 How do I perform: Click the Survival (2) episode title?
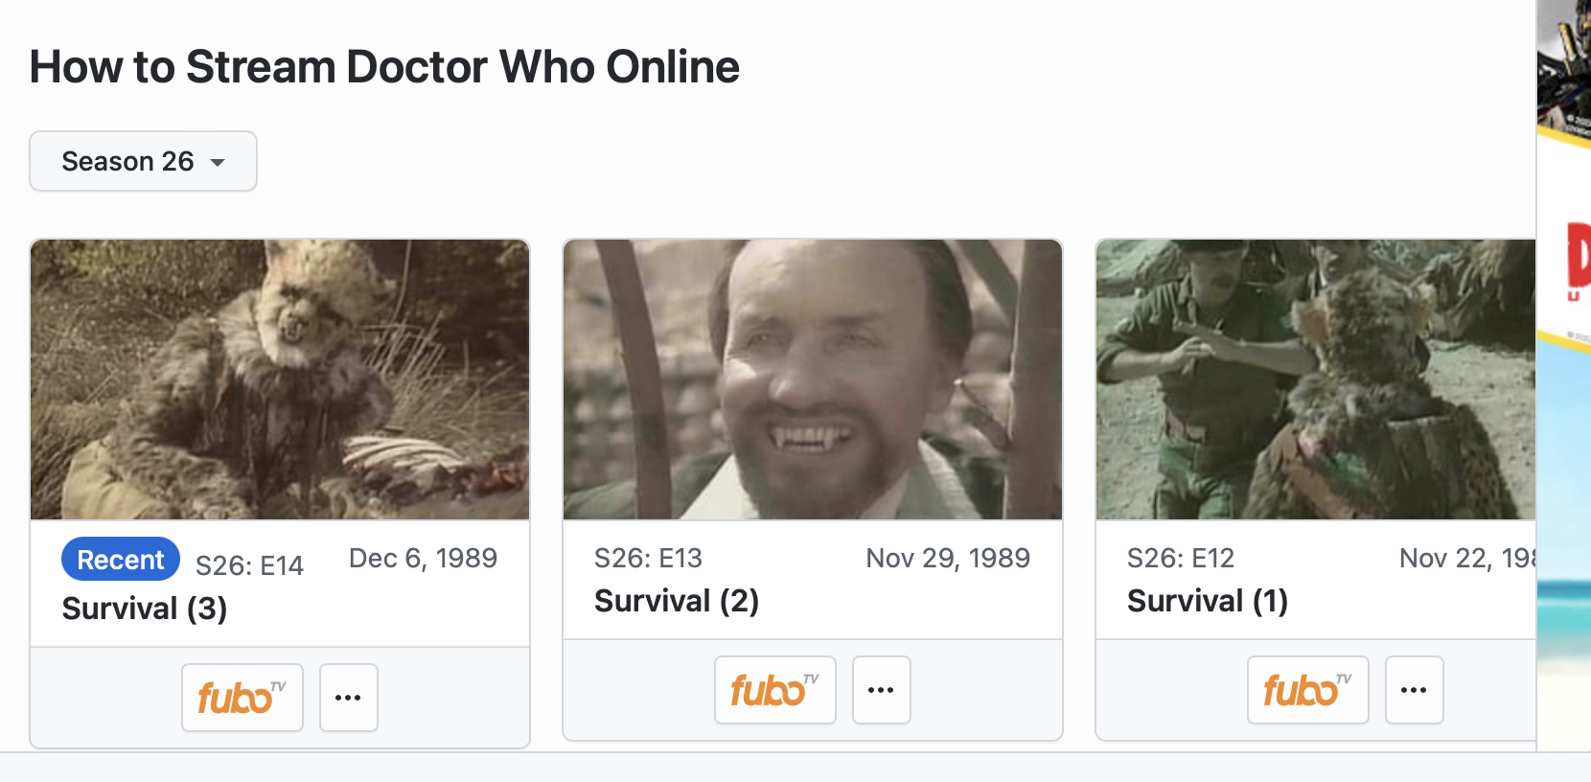677,601
